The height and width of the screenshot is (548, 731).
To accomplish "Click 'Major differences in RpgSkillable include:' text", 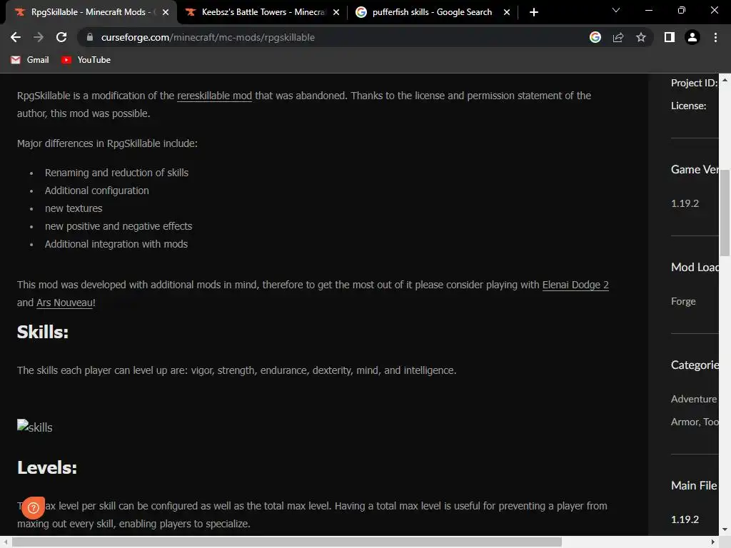I will [x=107, y=143].
